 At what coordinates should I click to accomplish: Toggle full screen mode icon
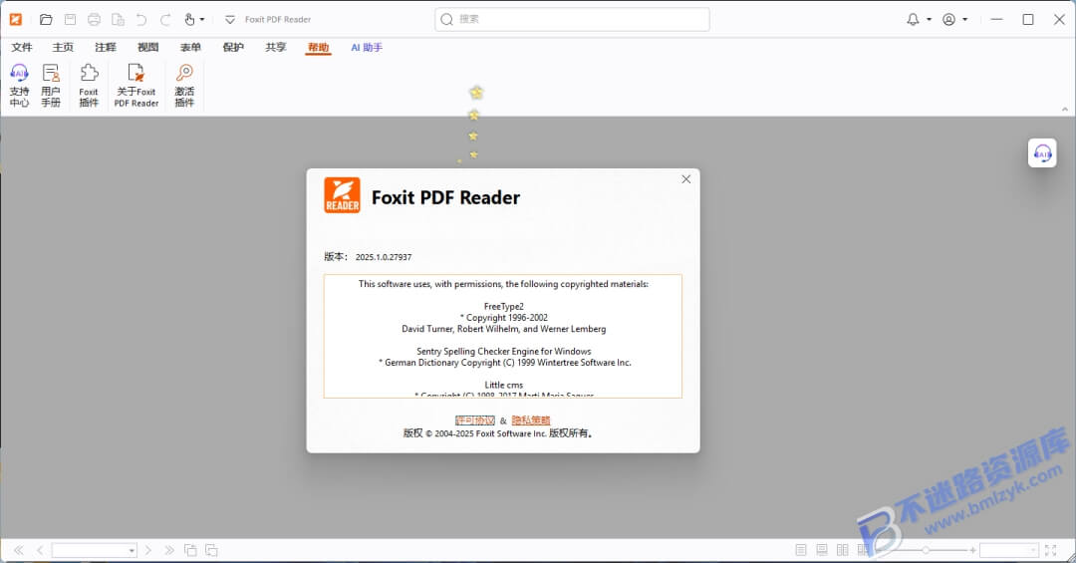click(x=1050, y=550)
